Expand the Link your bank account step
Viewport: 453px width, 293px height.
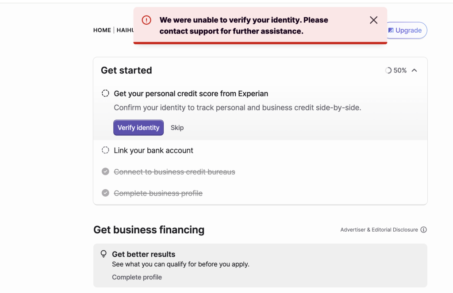pos(153,150)
